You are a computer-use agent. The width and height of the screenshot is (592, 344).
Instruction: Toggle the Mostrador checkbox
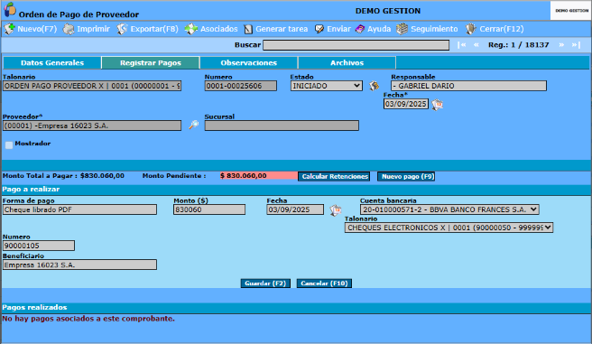(x=9, y=145)
